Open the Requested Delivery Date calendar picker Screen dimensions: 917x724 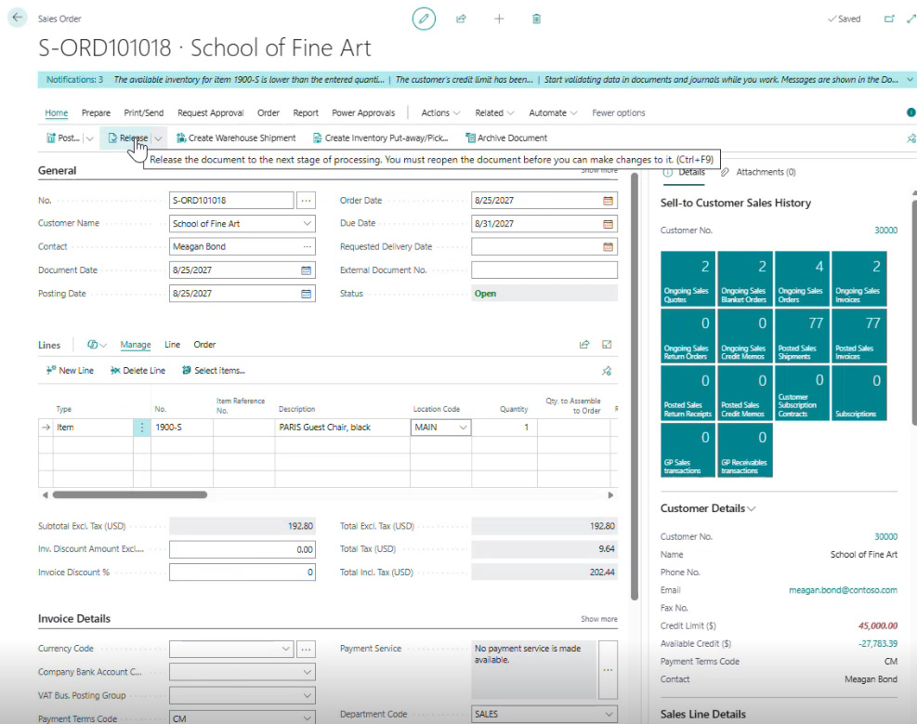tap(609, 247)
